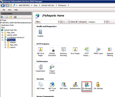This screenshot has width=115, height=97.
Task: Open the .NET Roles feature
Action: coord(41,86)
